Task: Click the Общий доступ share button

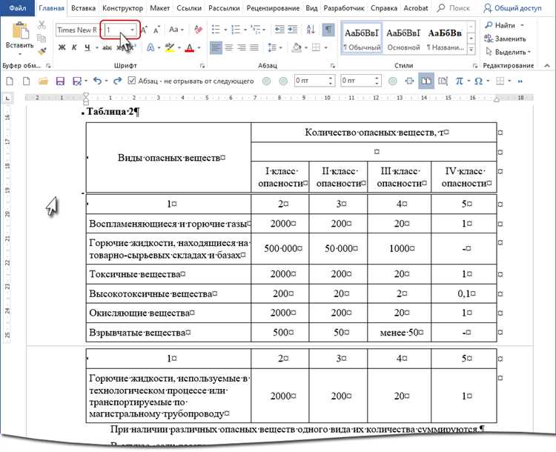Action: [x=512, y=8]
